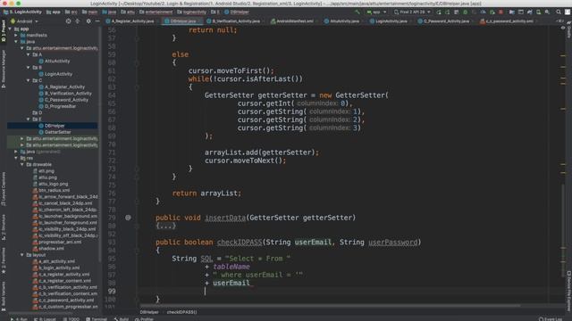Select shadow.xml drawable file
The image size is (572, 321).
(48, 249)
